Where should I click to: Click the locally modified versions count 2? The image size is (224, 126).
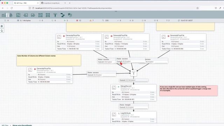click(x=168, y=21)
